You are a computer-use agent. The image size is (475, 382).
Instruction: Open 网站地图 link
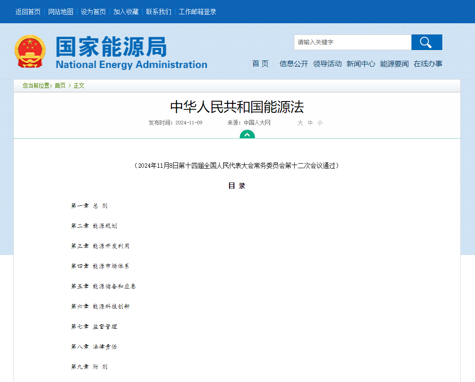(60, 12)
